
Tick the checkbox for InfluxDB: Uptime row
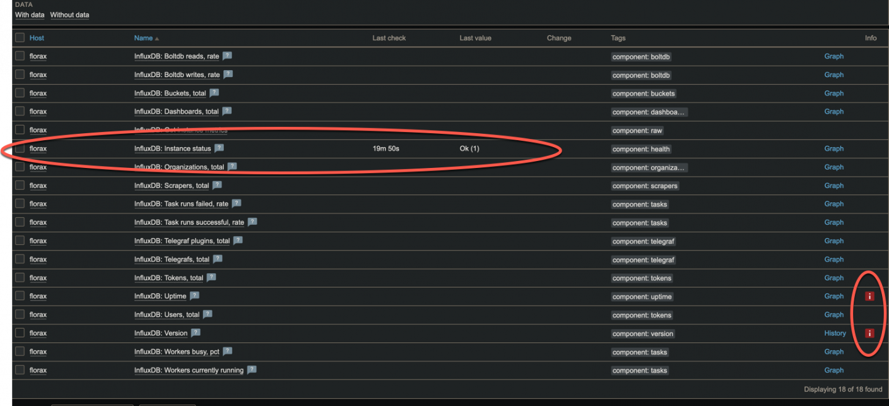20,296
